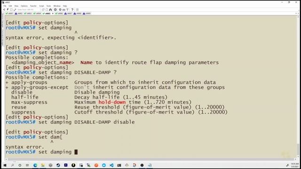
Task: Switch to the vMX3 session tab
Action: click(28, 14)
